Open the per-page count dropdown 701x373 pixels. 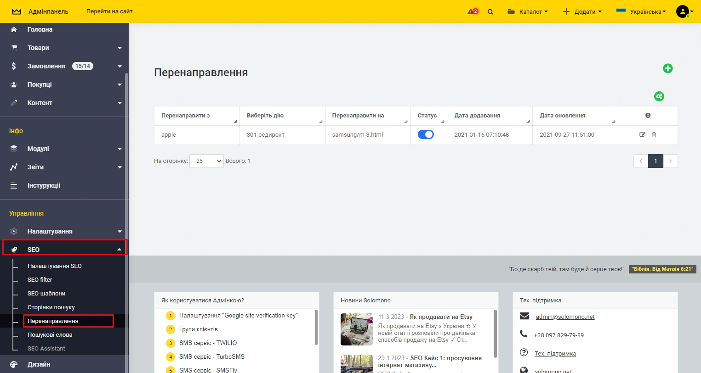click(x=206, y=161)
